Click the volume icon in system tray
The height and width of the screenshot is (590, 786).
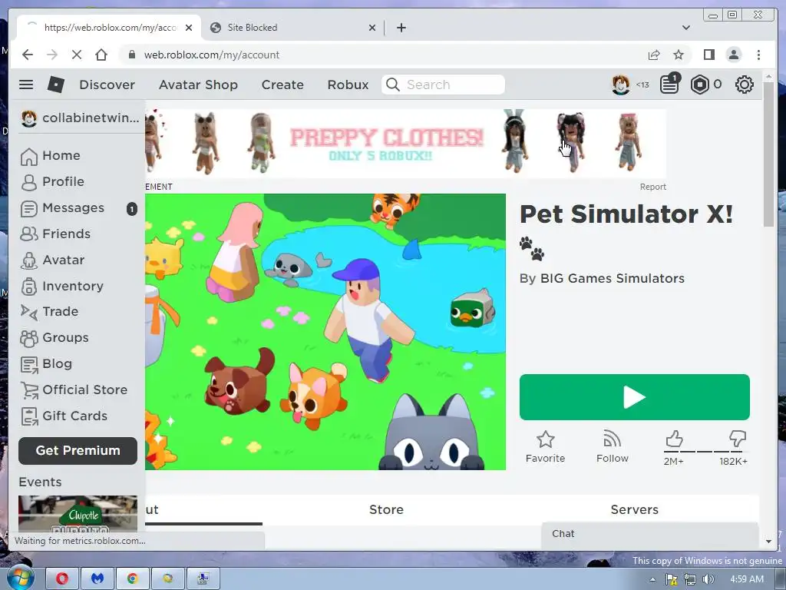point(708,579)
